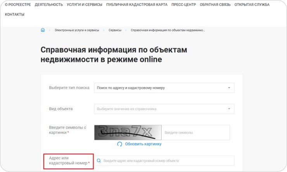Click the refresh captcha circular arrow icon
This screenshot has height=172, width=287.
pos(119,144)
